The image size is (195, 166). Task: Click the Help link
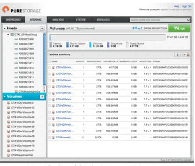176,6
